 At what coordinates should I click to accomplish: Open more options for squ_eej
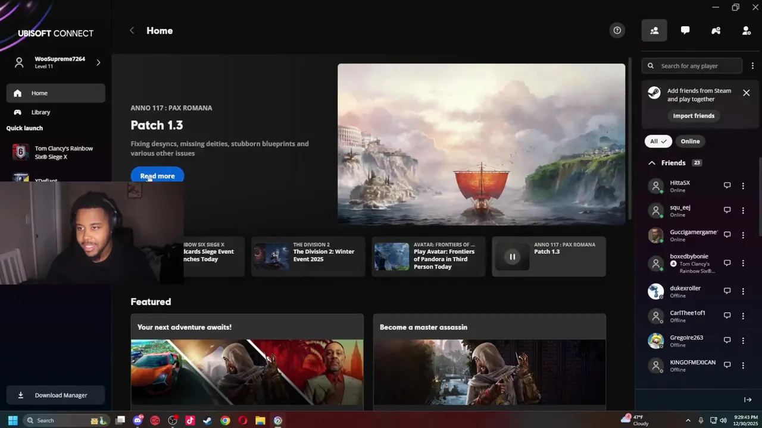pyautogui.click(x=743, y=210)
